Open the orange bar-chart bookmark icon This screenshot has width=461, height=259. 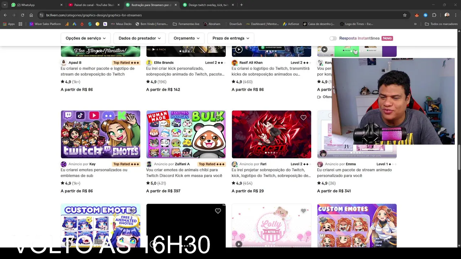click(x=67, y=24)
